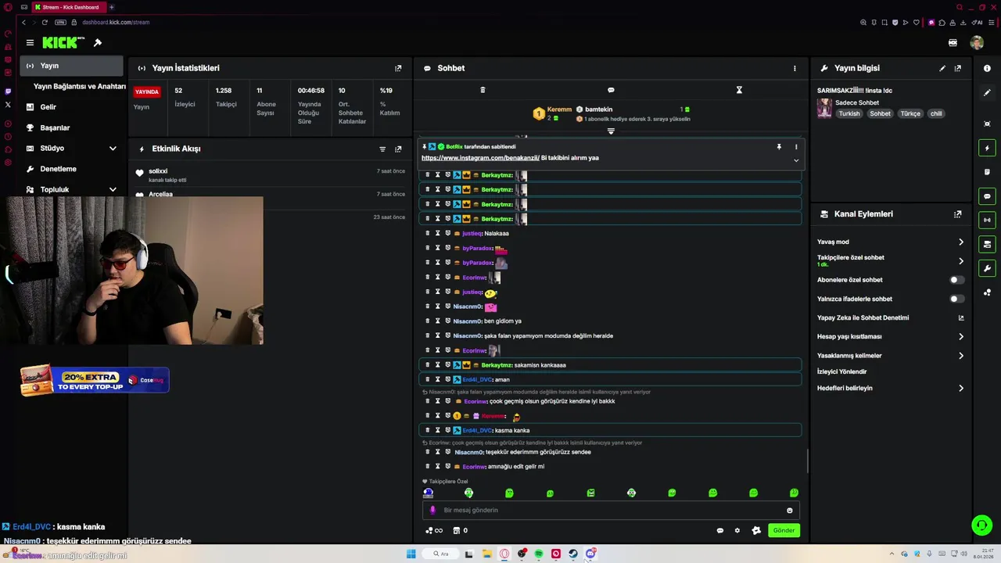Open Etkinlik Akışı filter icon
The width and height of the screenshot is (1001, 563).
pos(382,149)
